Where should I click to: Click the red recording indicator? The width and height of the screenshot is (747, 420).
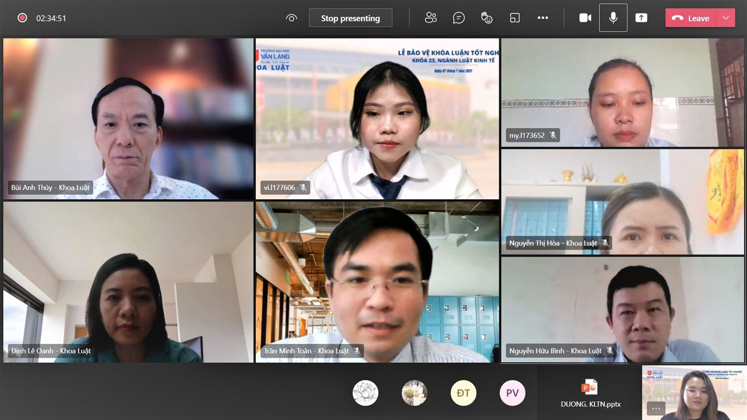pyautogui.click(x=22, y=18)
